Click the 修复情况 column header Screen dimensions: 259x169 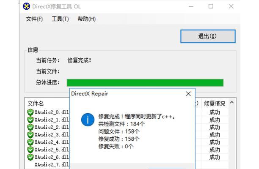pyautogui.click(x=215, y=104)
